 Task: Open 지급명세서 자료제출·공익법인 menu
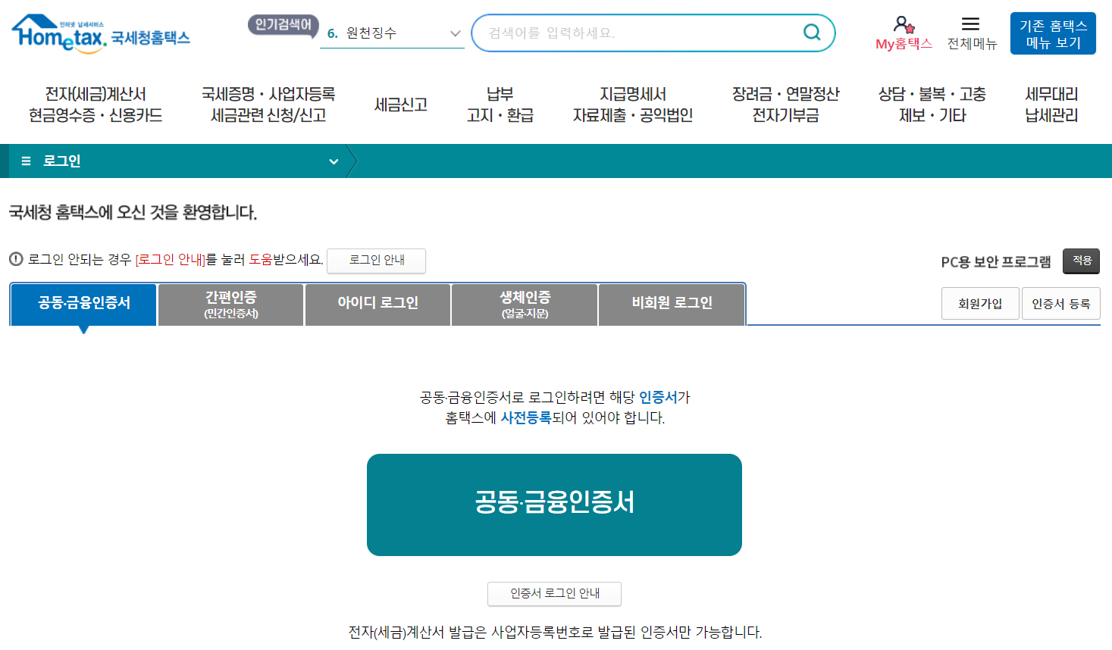pos(633,105)
